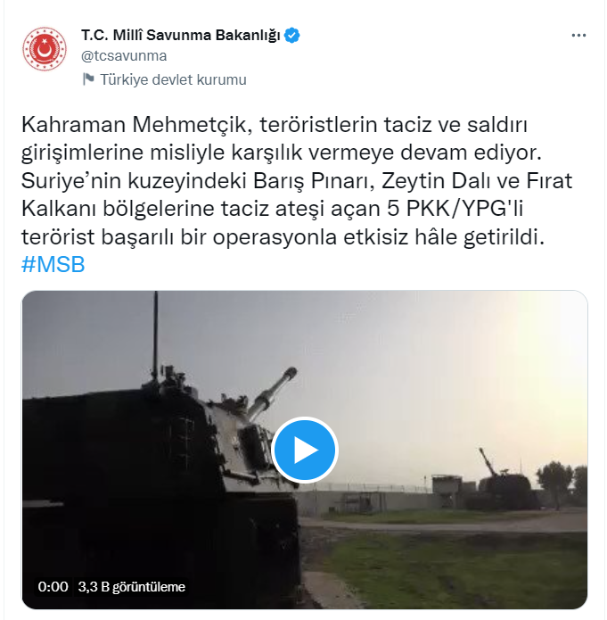Click the tall antenna on the foreground vehicle
The image size is (607, 620).
156,336
